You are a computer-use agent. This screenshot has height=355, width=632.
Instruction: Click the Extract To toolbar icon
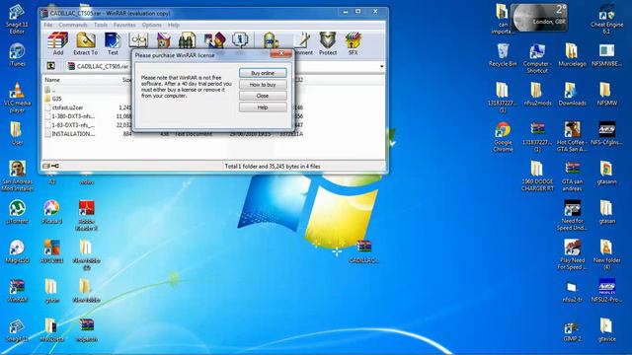86,43
